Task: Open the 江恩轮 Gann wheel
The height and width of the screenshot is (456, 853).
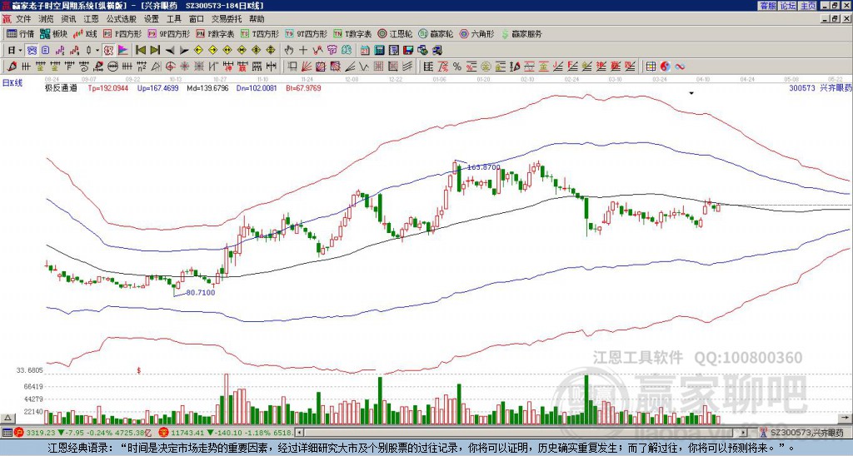Action: pyautogui.click(x=395, y=33)
